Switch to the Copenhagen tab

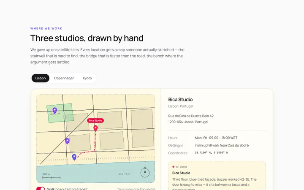64,78
